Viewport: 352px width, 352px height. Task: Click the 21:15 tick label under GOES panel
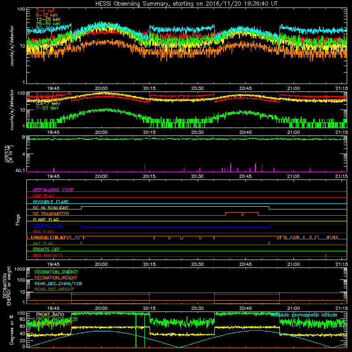click(x=341, y=176)
